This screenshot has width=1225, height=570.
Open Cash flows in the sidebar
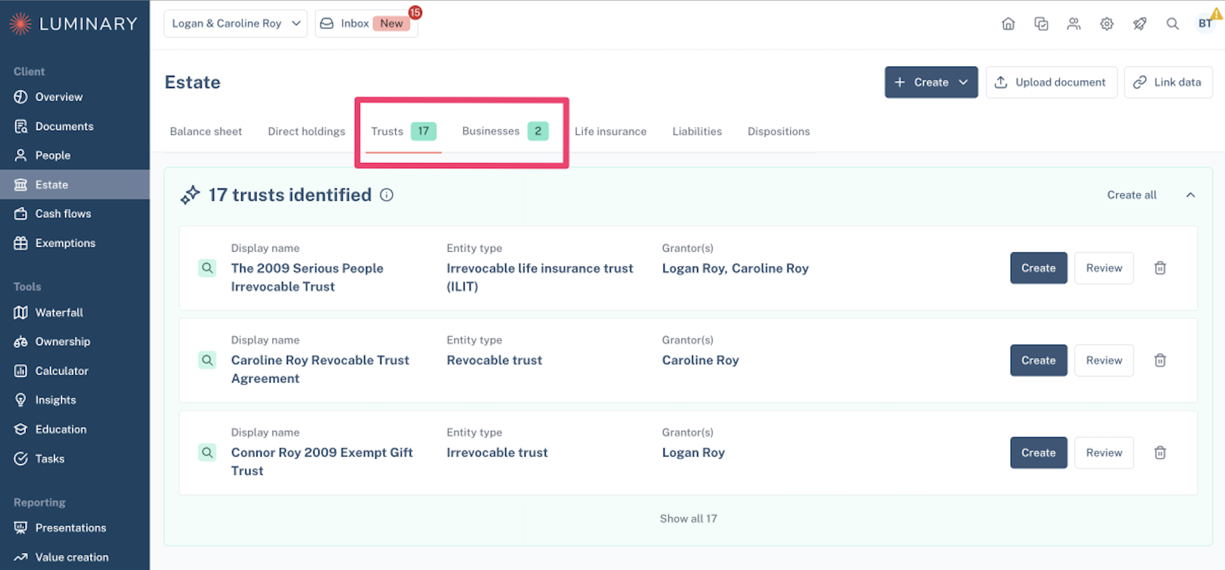[x=75, y=214]
